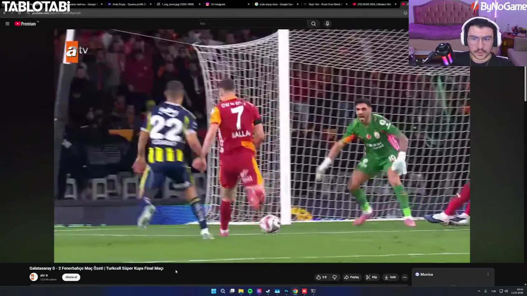Open the terminal app on taskbar
The image size is (527, 296).
click(313, 291)
